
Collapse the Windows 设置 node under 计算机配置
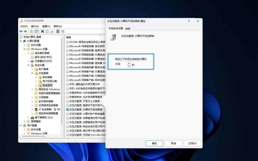25,49
